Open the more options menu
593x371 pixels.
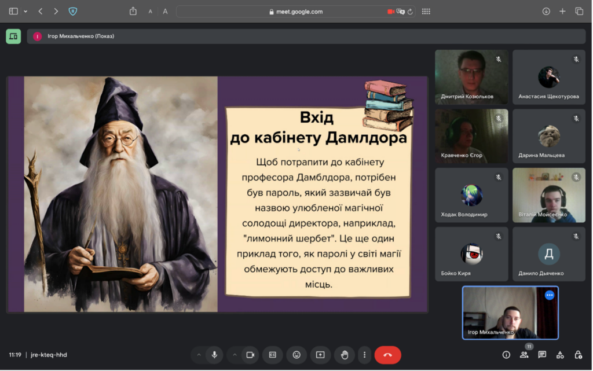pyautogui.click(x=365, y=355)
